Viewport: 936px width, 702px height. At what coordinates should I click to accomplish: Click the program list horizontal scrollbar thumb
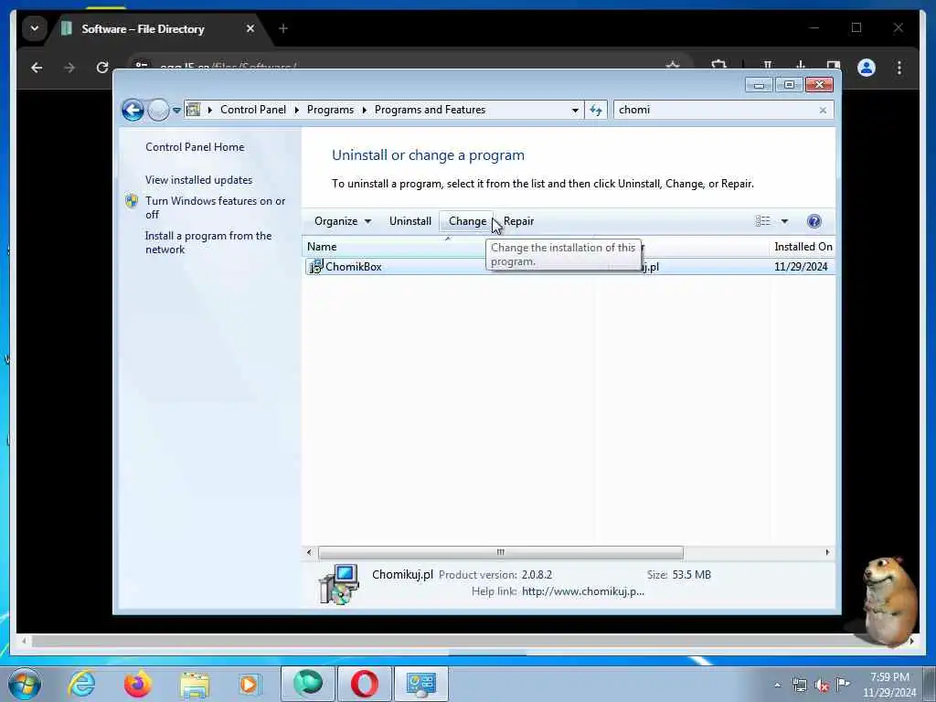pyautogui.click(x=500, y=553)
